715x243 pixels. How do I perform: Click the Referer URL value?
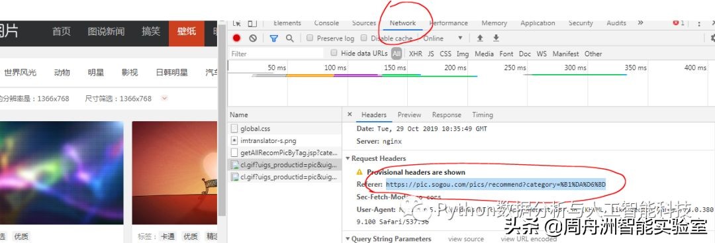[x=496, y=184]
